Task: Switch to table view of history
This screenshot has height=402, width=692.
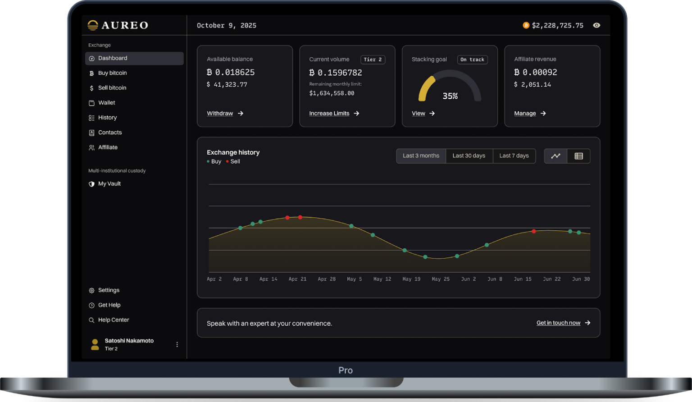Action: [x=579, y=156]
